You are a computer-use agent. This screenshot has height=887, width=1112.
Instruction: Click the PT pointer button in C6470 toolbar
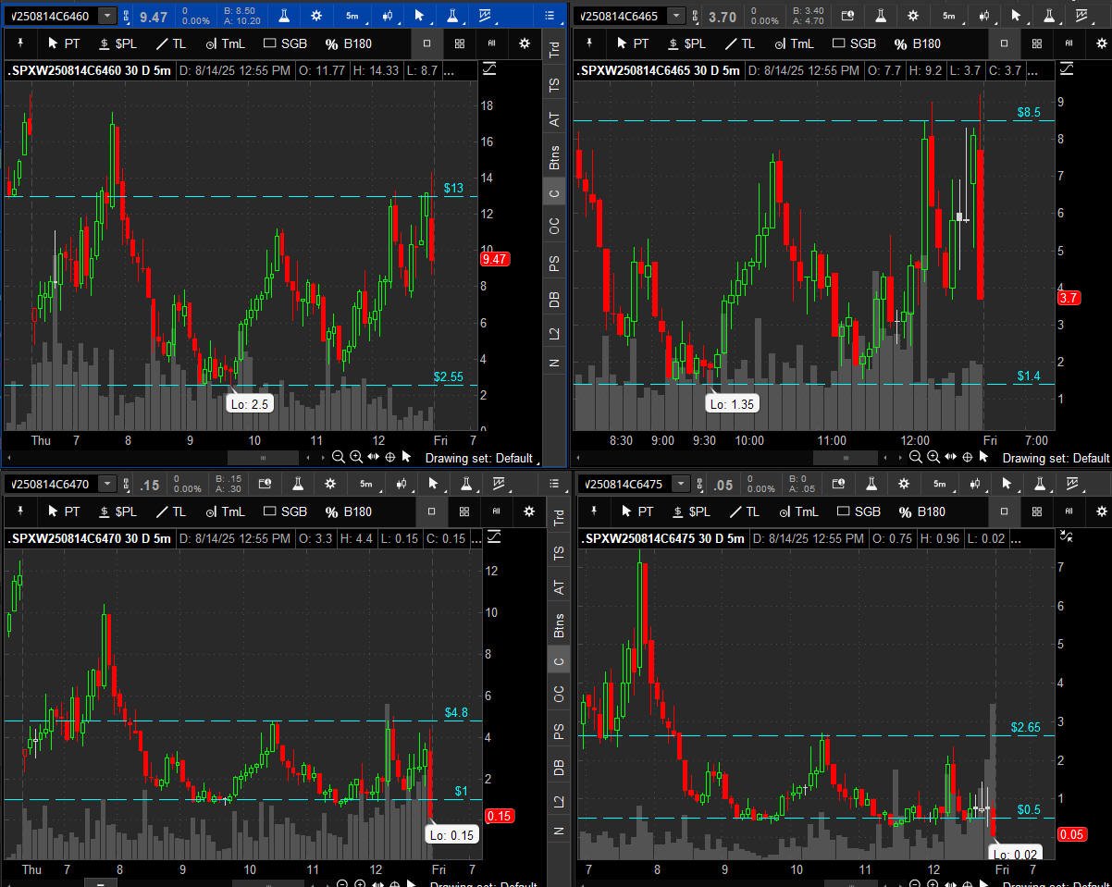coord(63,511)
